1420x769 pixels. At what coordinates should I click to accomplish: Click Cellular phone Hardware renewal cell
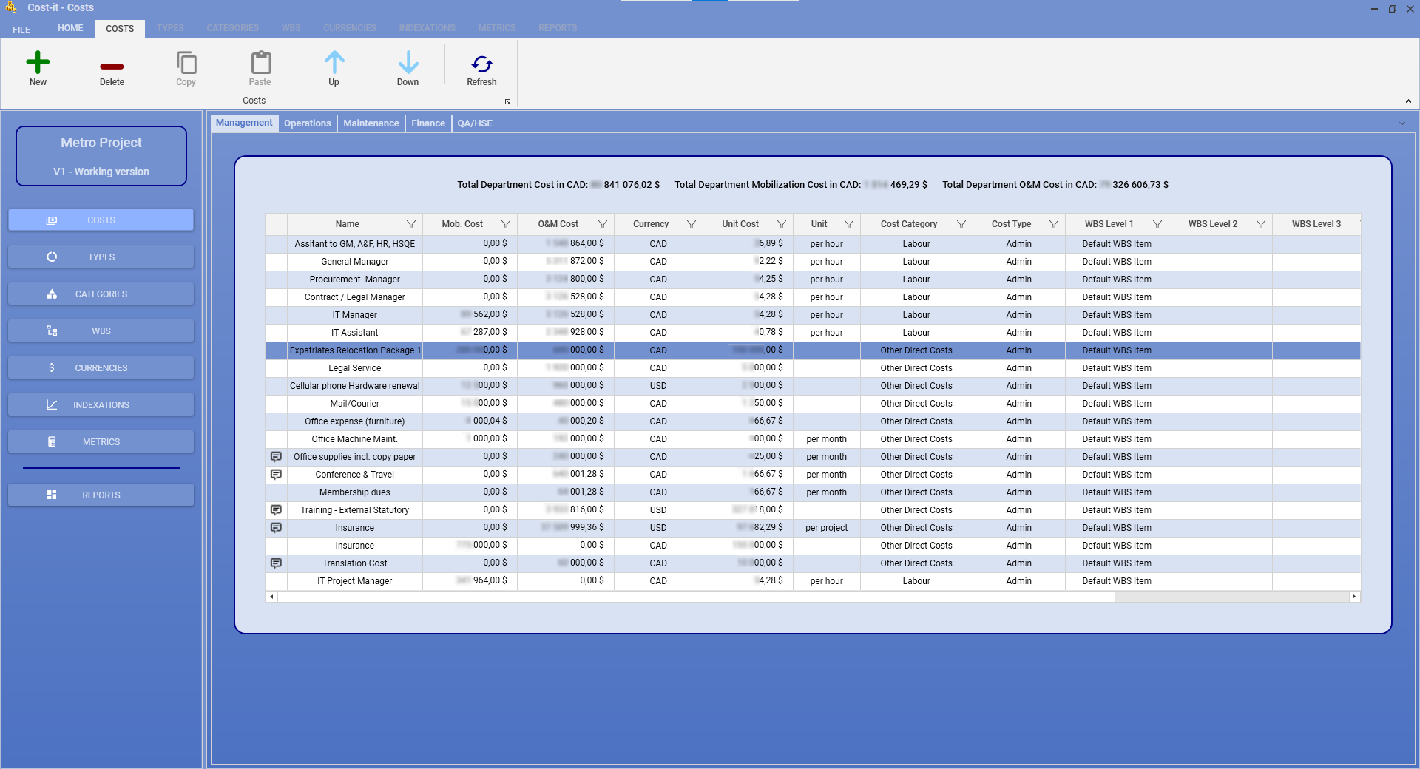coord(355,386)
